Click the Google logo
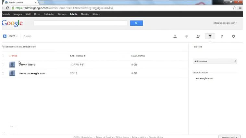 (x=12, y=23)
